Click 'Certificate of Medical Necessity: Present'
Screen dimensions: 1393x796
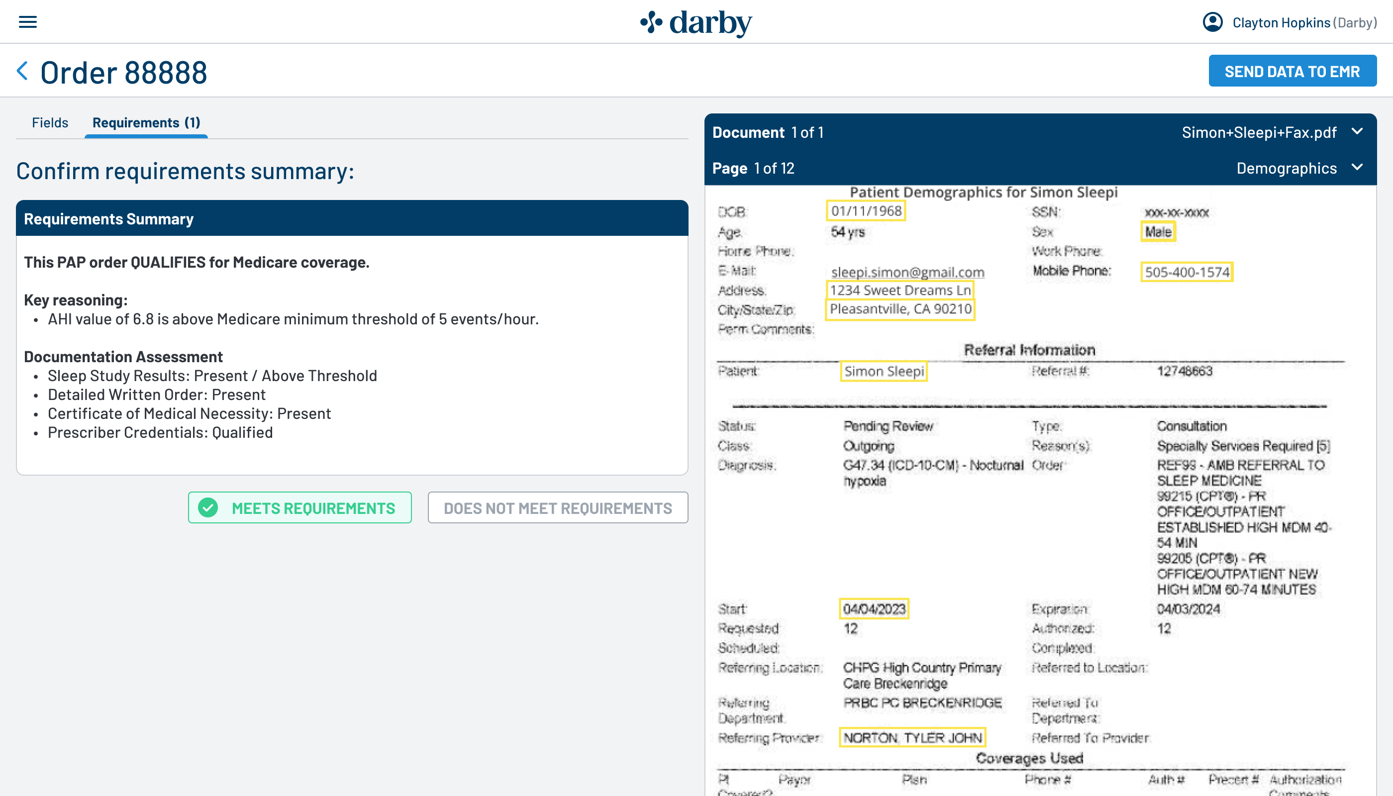[x=189, y=414]
